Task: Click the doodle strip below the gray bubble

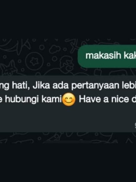Action: [68, 138]
